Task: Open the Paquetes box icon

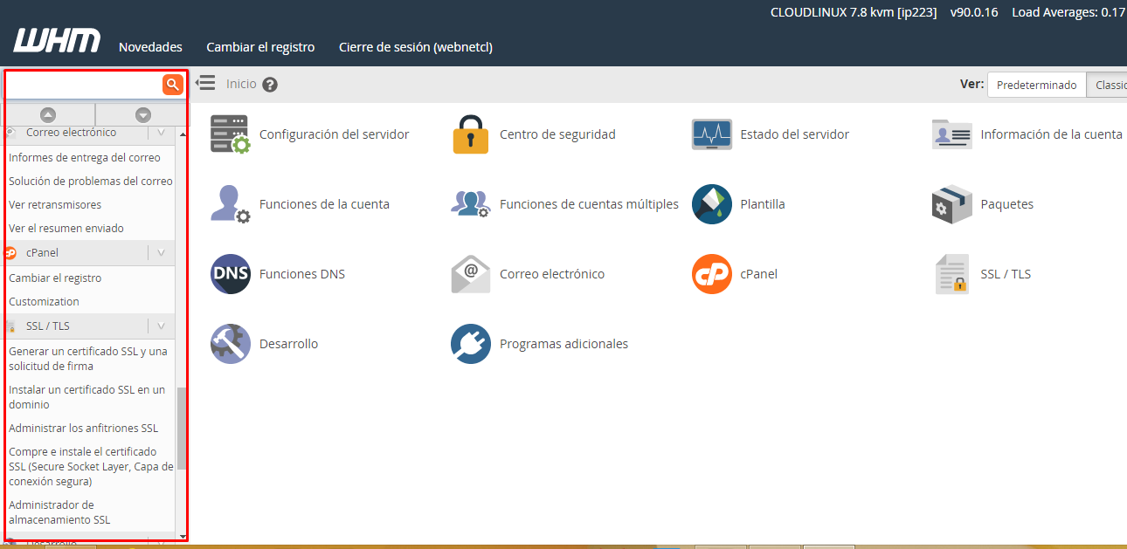Action: point(951,204)
